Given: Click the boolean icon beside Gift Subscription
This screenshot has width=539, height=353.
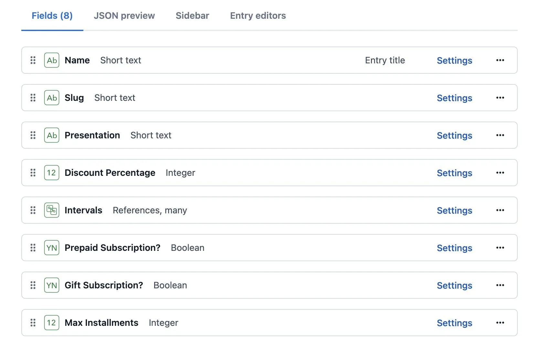Looking at the screenshot, I should (x=52, y=285).
